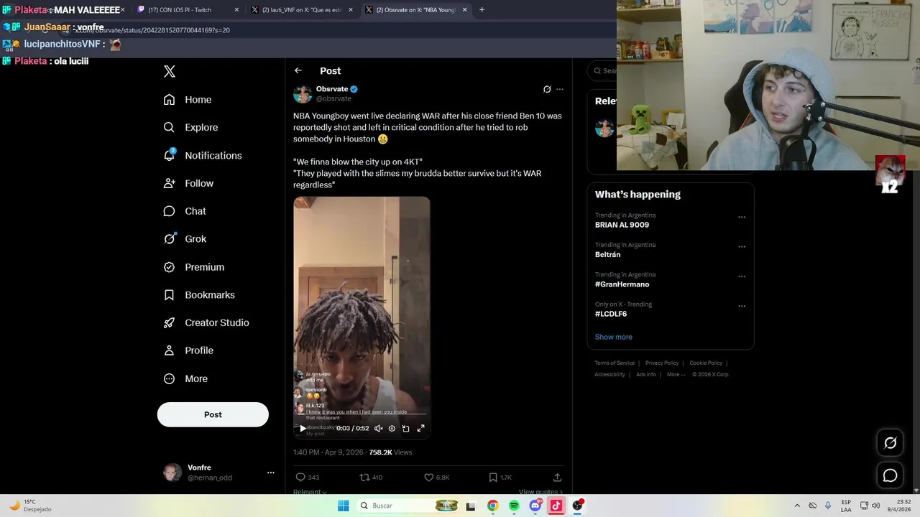The width and height of the screenshot is (920, 517).
Task: Open the post's three-dot options menu
Action: [x=560, y=89]
